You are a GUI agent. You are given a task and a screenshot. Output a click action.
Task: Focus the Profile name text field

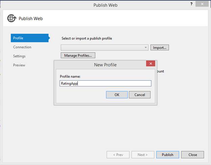pyautogui.click(x=105, y=84)
